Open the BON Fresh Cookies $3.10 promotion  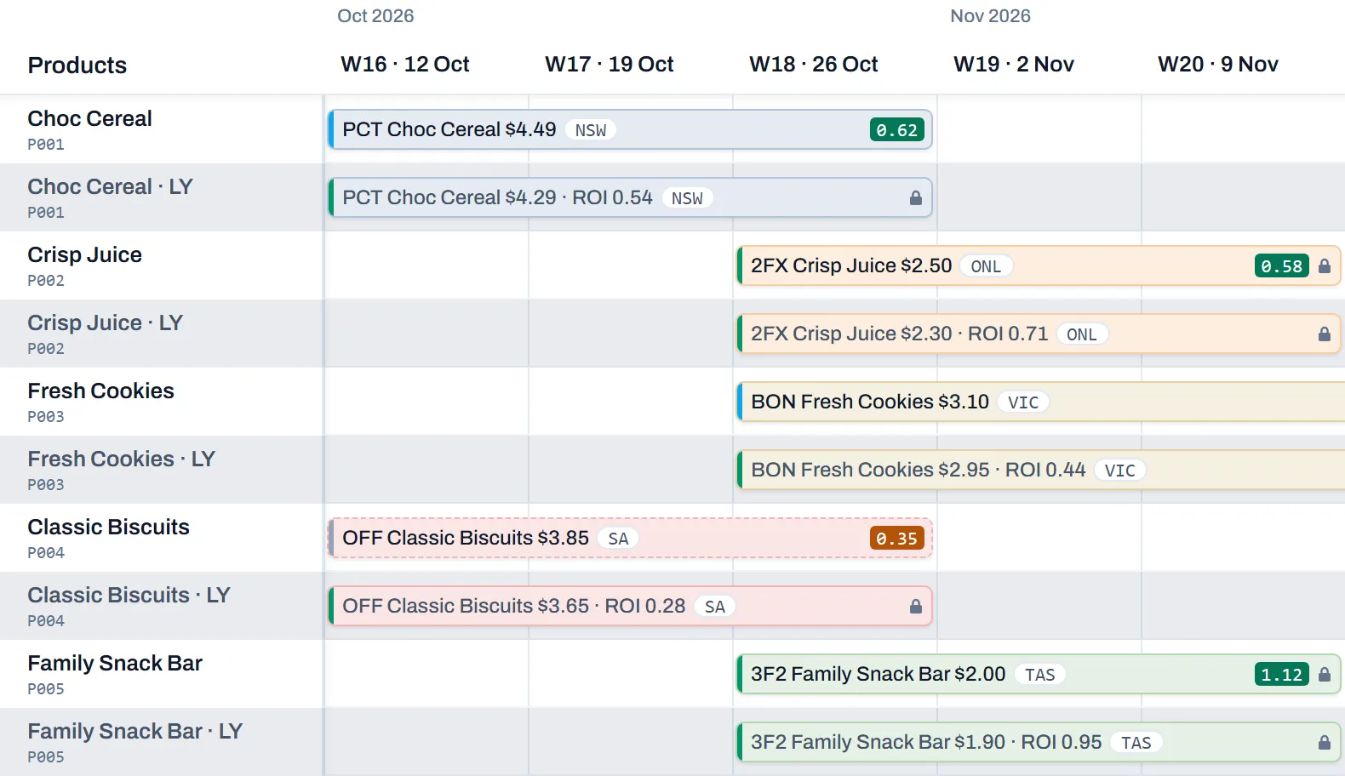[x=1041, y=402]
